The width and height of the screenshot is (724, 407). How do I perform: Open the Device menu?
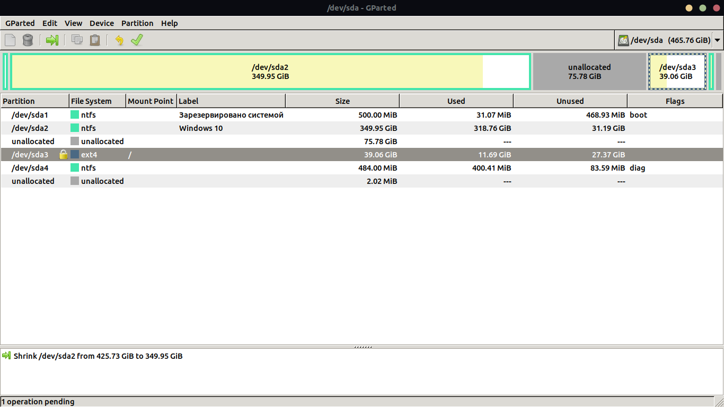click(x=102, y=23)
